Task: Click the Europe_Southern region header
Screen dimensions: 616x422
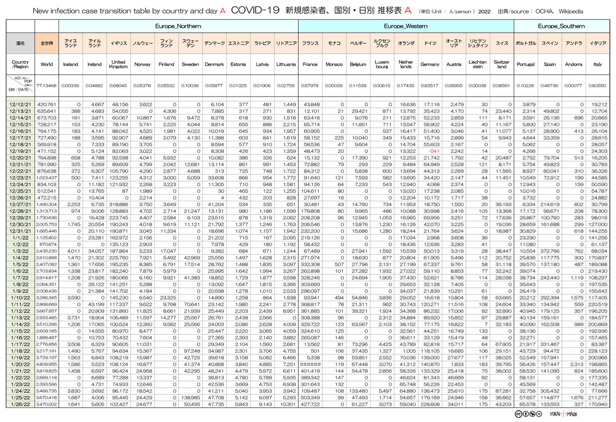Action: pyautogui.click(x=562, y=26)
